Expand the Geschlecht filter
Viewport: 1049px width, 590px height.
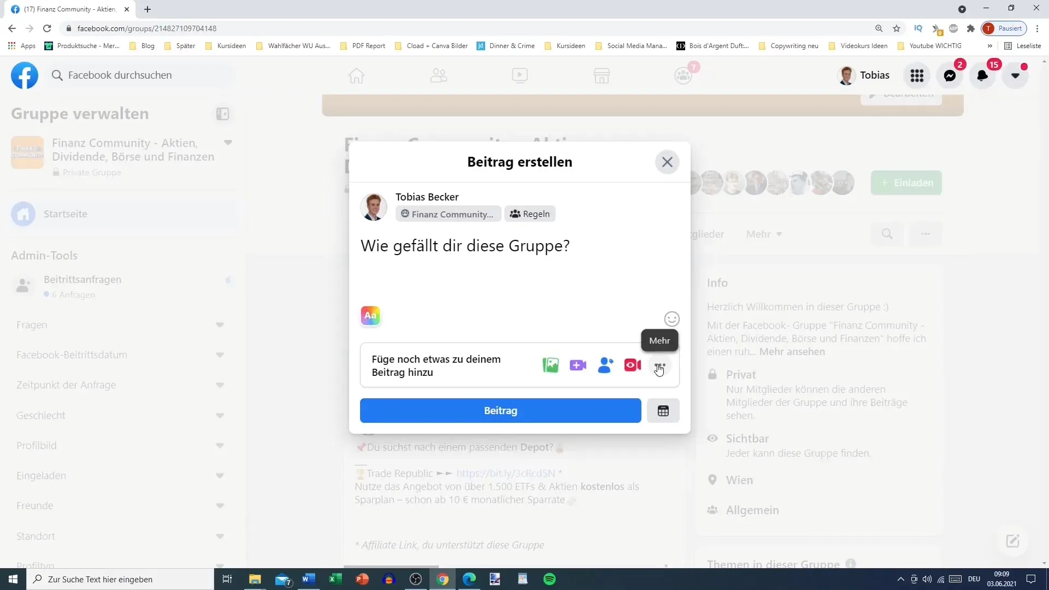click(220, 416)
